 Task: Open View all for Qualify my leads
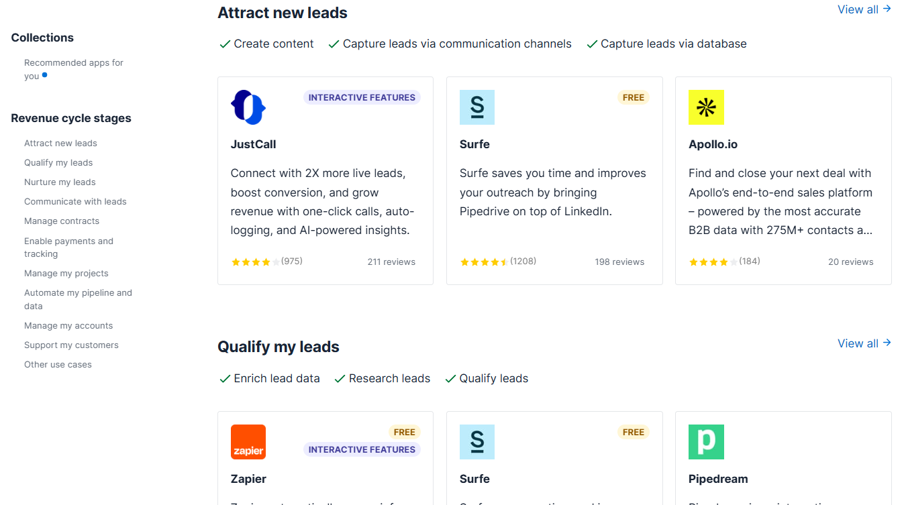point(864,343)
